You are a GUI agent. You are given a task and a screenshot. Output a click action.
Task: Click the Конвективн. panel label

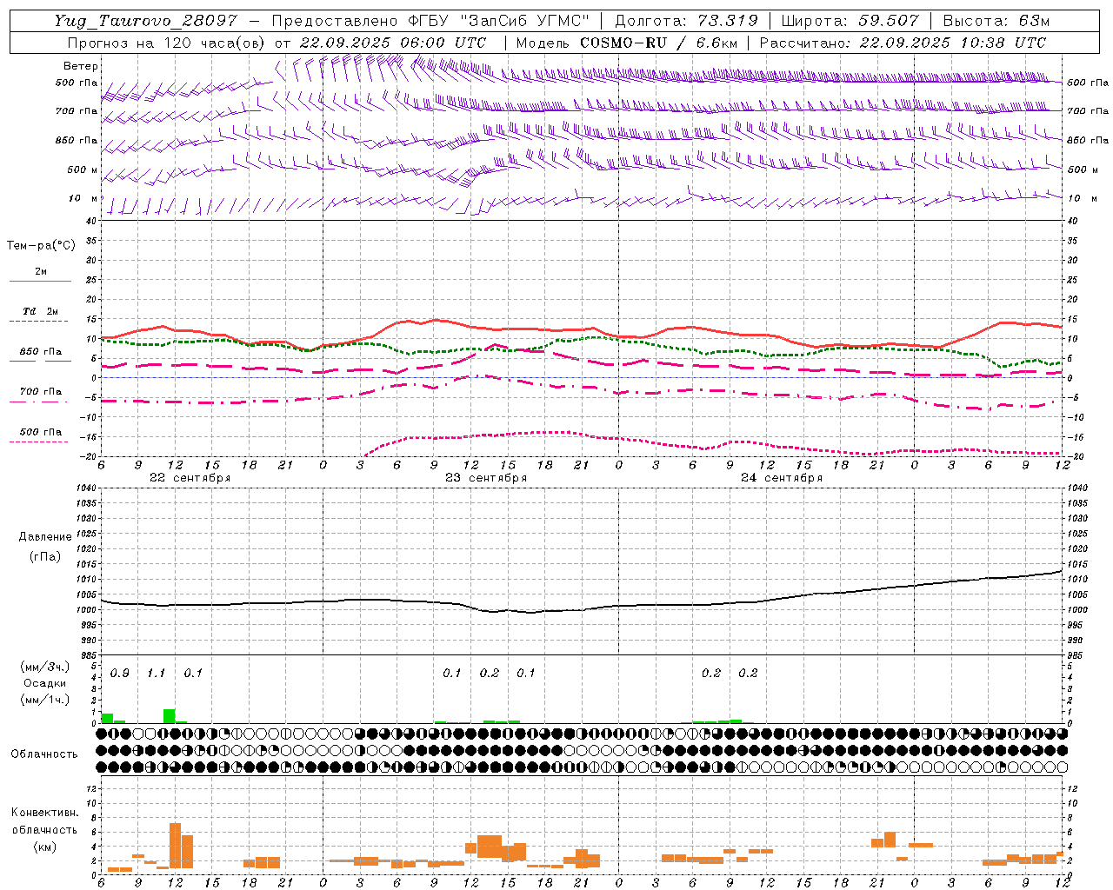pos(45,813)
